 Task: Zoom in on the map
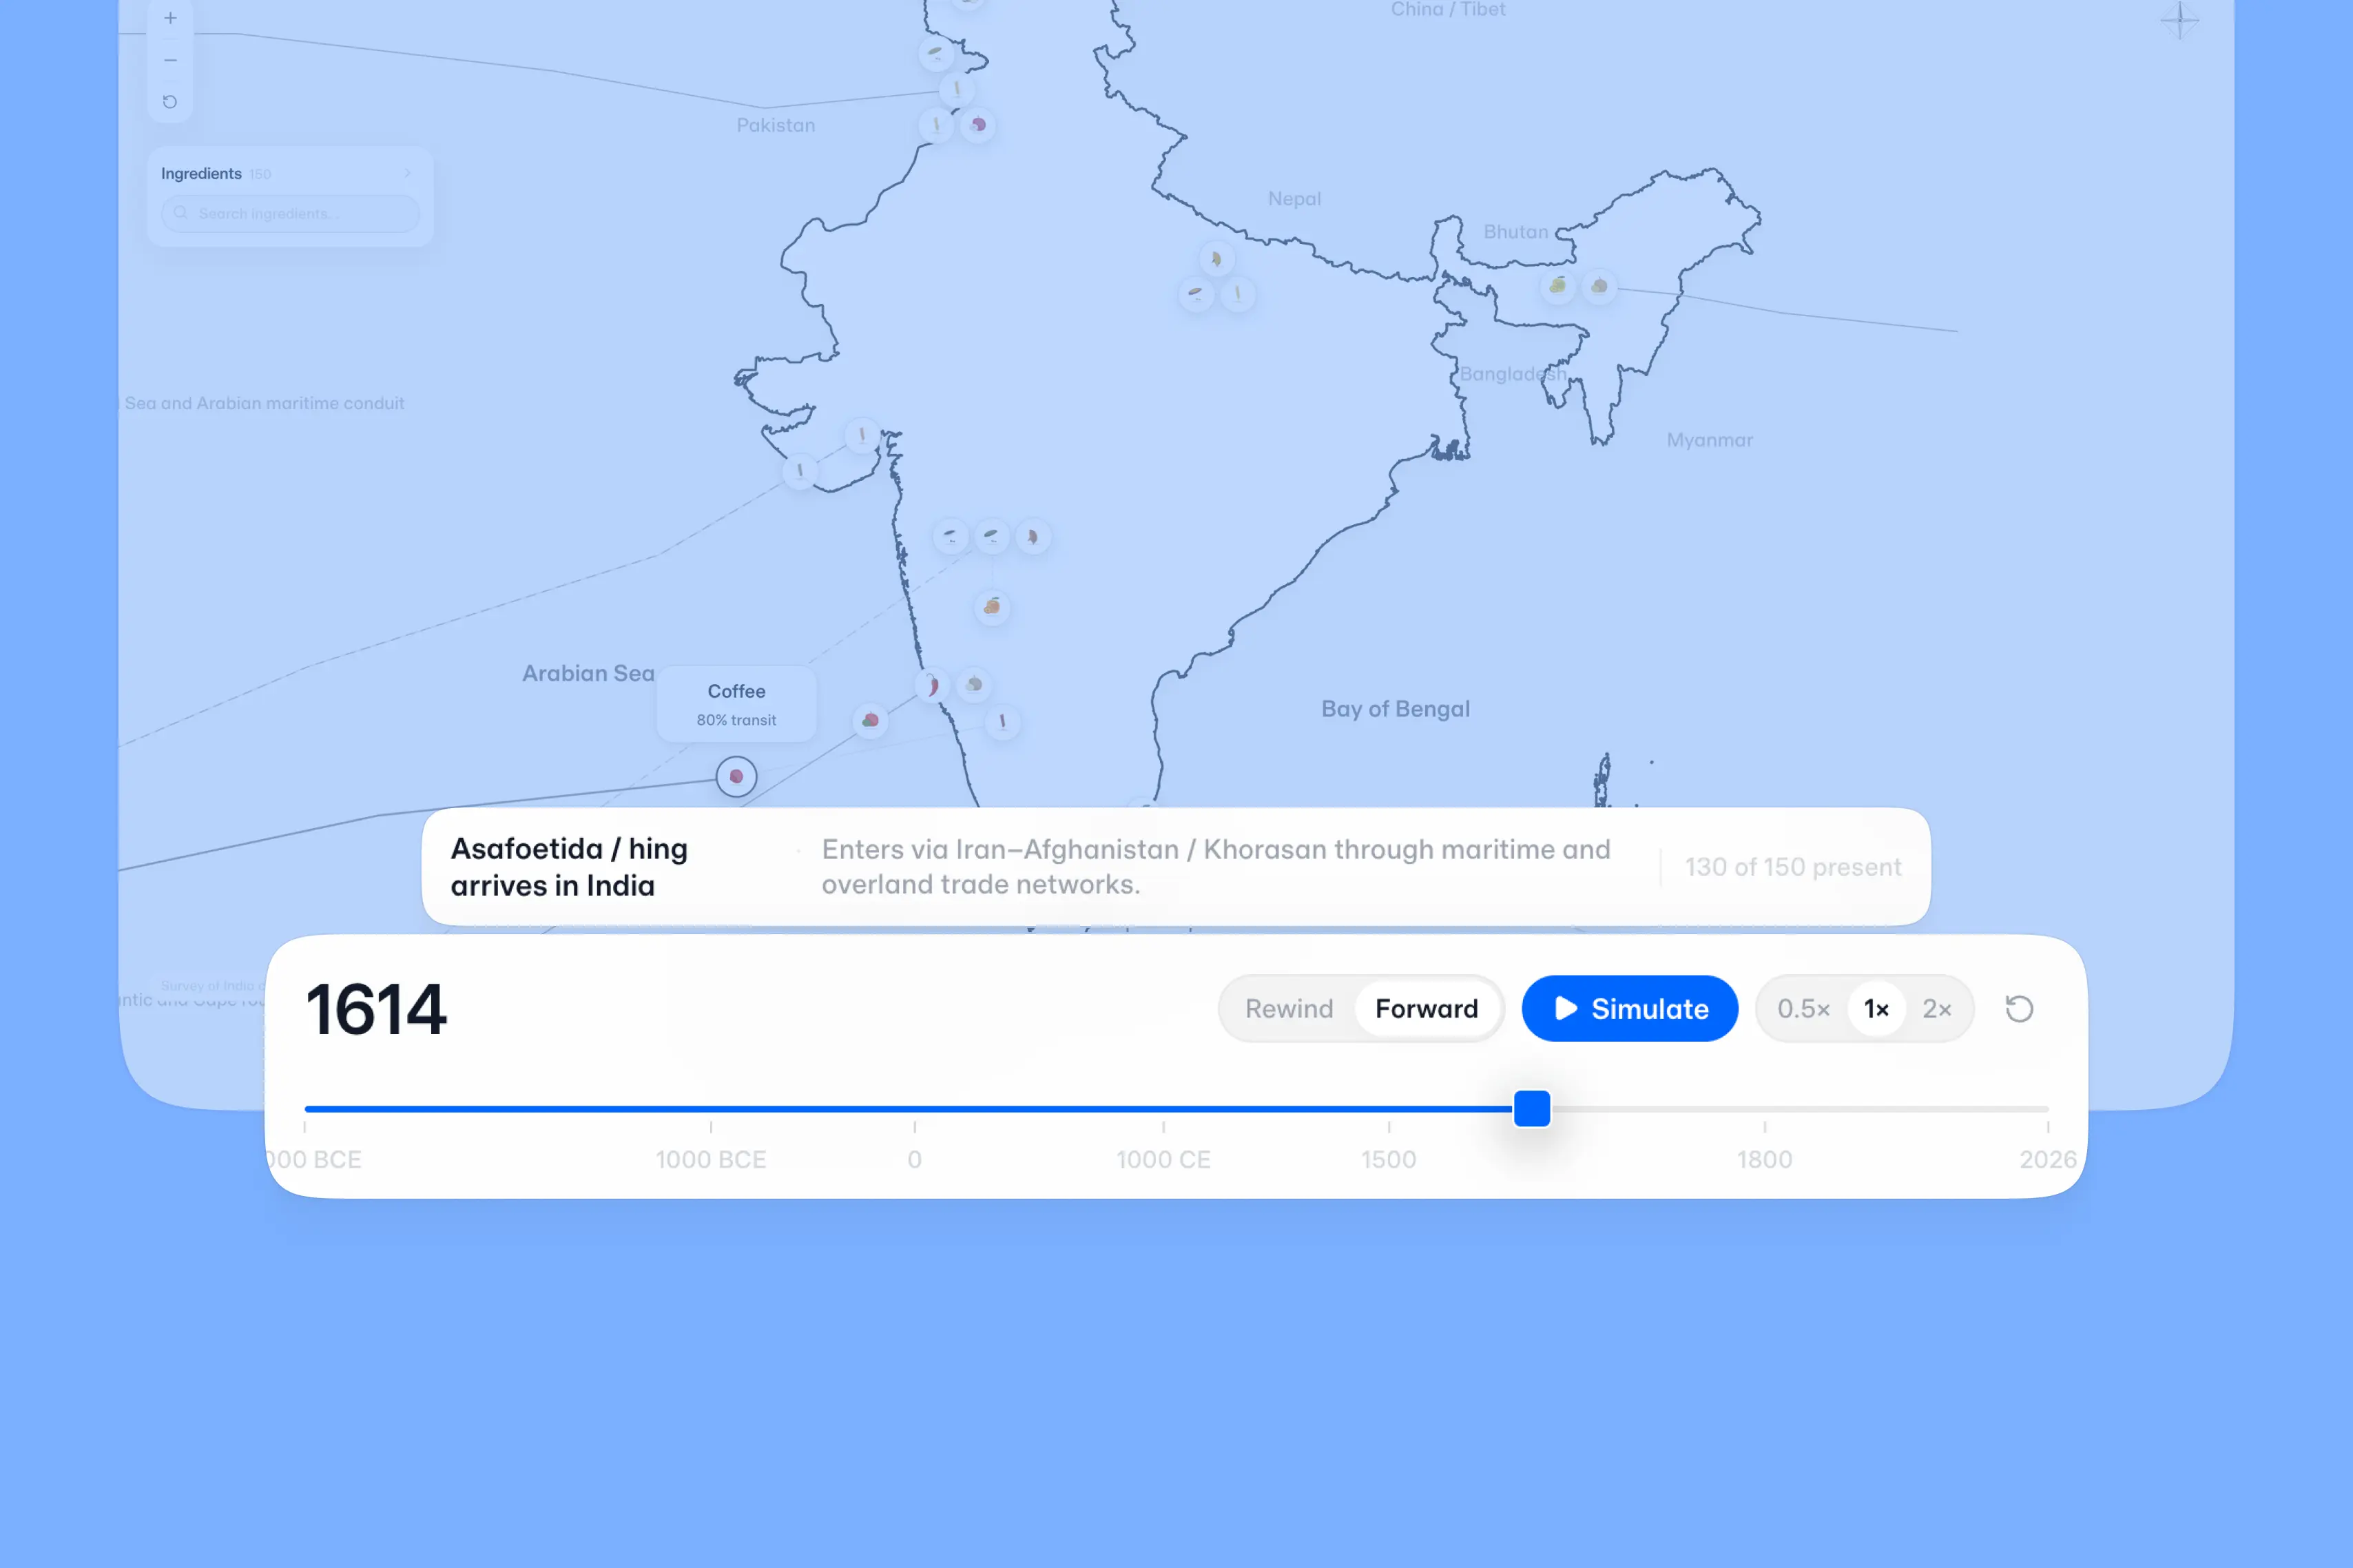pyautogui.click(x=170, y=18)
